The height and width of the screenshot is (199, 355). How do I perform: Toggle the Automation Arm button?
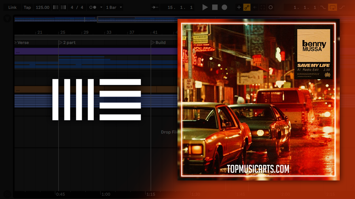pos(247,7)
